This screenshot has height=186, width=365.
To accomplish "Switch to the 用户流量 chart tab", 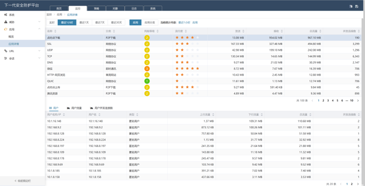I will point(74,108).
